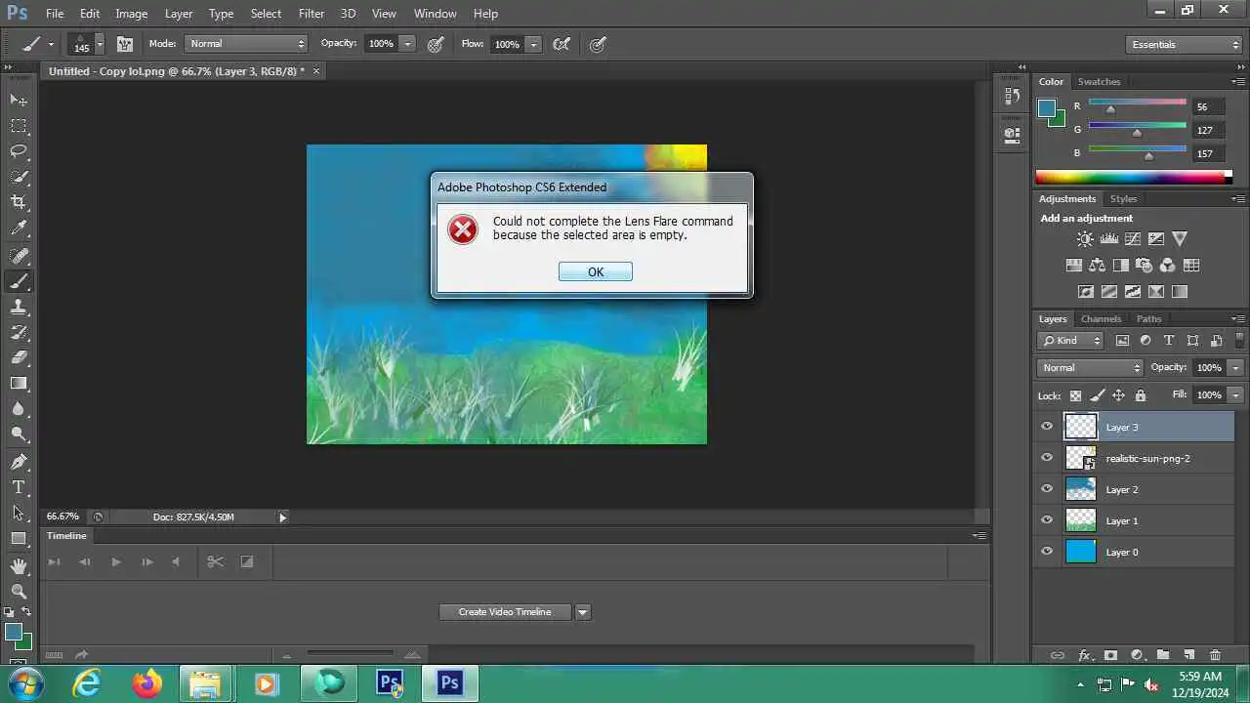Screen dimensions: 1250x703
Task: Select the Horizontal Type tool
Action: (19, 487)
